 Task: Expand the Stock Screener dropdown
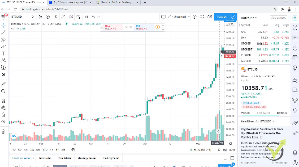(23, 158)
